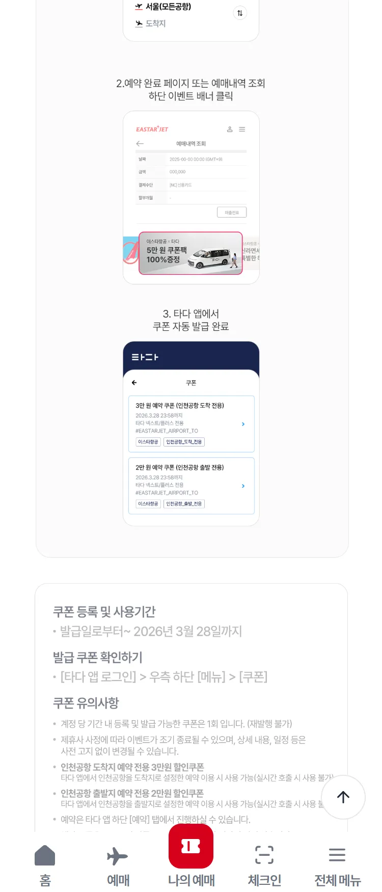Open 나의 예매 red ticket icon
The height and width of the screenshot is (892, 382).
click(191, 846)
